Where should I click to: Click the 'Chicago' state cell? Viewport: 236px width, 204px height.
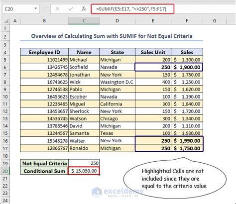(x=118, y=118)
